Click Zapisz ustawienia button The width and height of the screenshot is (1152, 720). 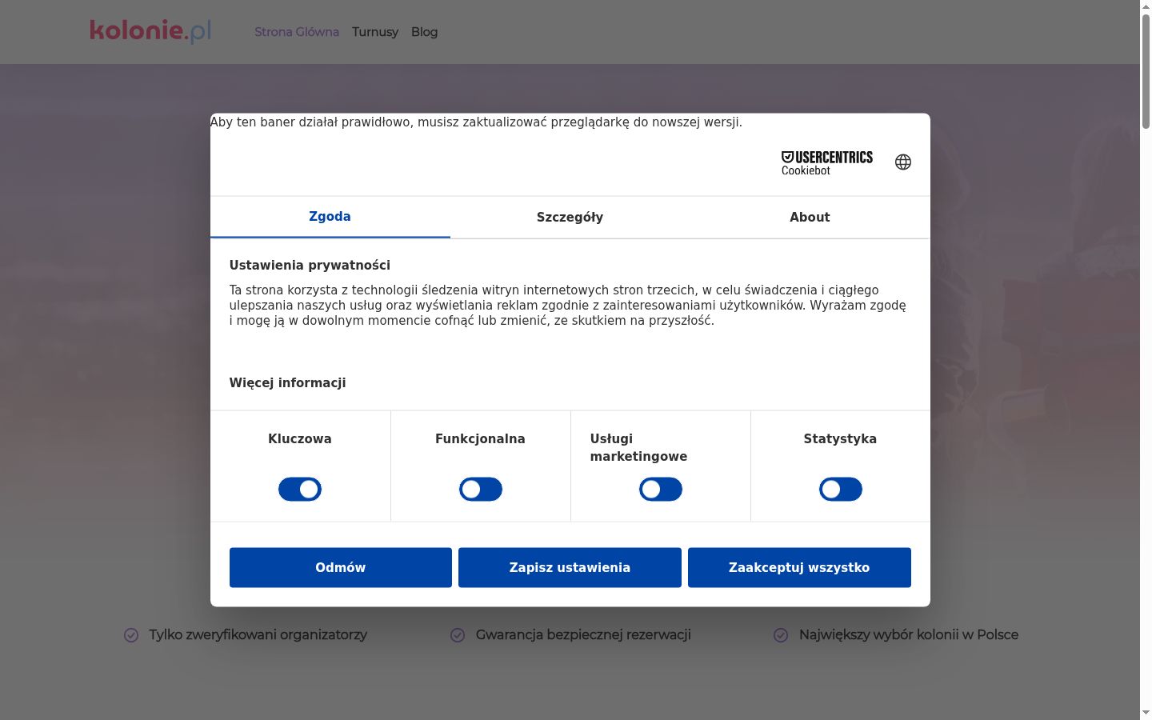coord(570,568)
